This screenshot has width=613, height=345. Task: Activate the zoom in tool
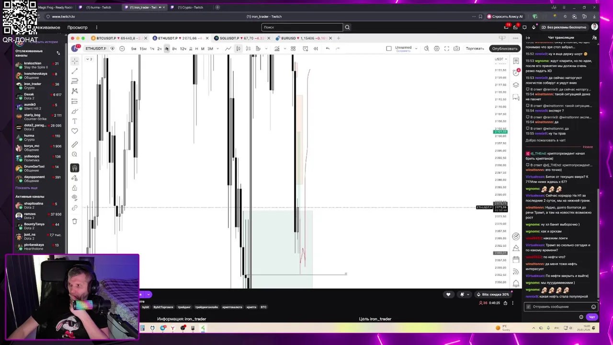75,154
